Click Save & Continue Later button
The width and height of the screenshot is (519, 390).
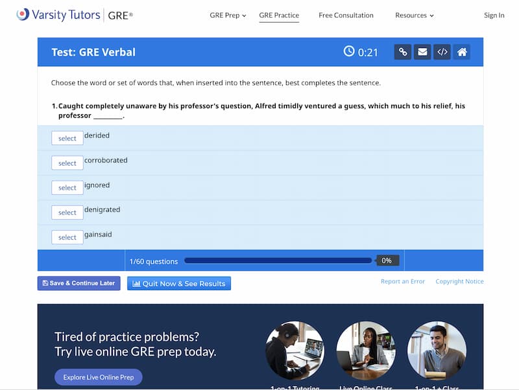78,283
